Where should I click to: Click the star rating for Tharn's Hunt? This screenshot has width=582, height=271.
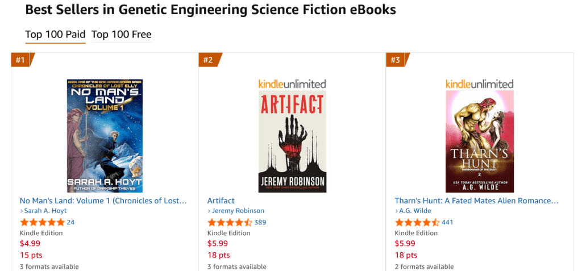point(417,222)
